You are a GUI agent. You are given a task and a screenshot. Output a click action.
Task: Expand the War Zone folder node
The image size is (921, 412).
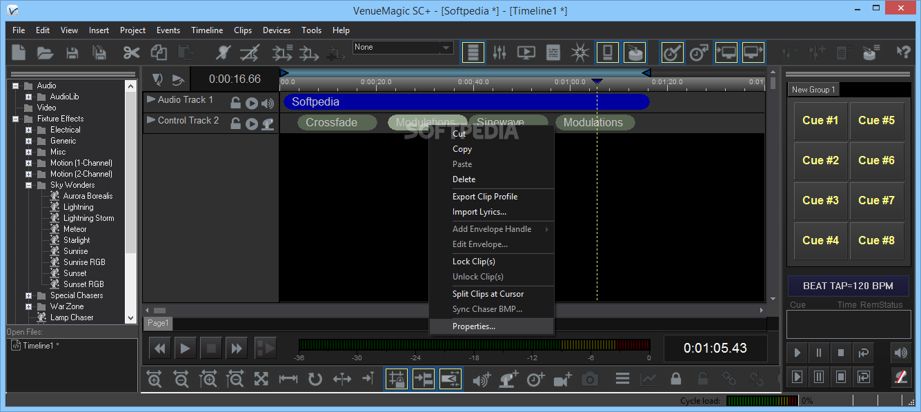tap(28, 306)
